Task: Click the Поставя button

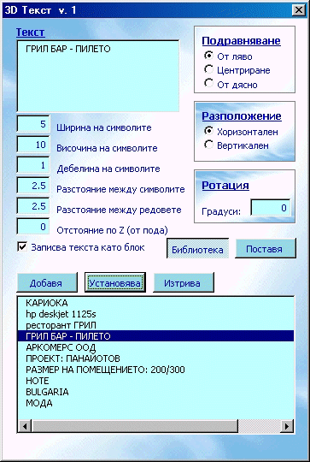Action: [x=266, y=249]
